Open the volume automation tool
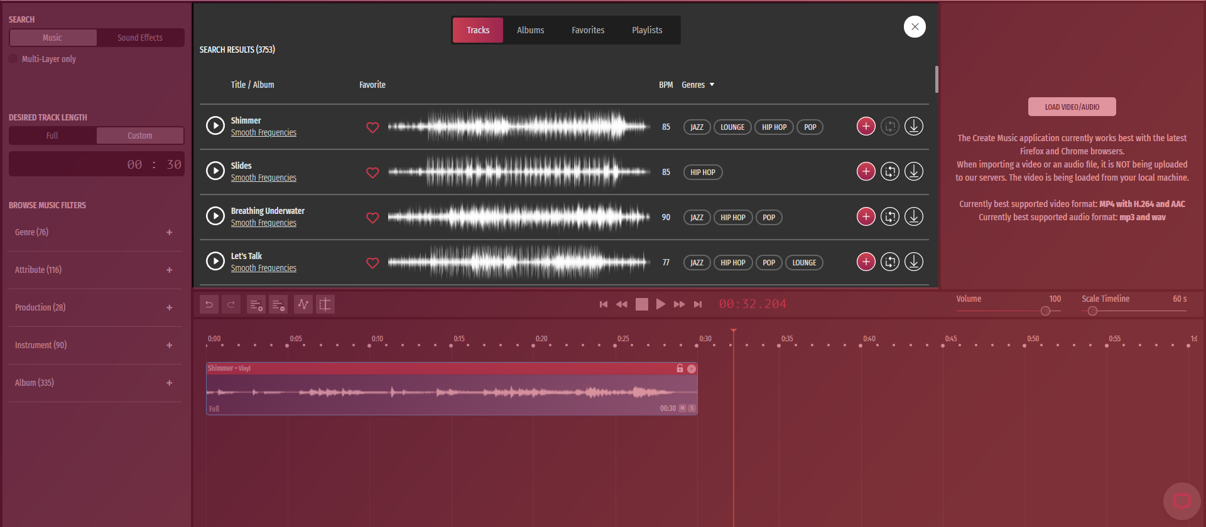1206x527 pixels. (x=303, y=304)
